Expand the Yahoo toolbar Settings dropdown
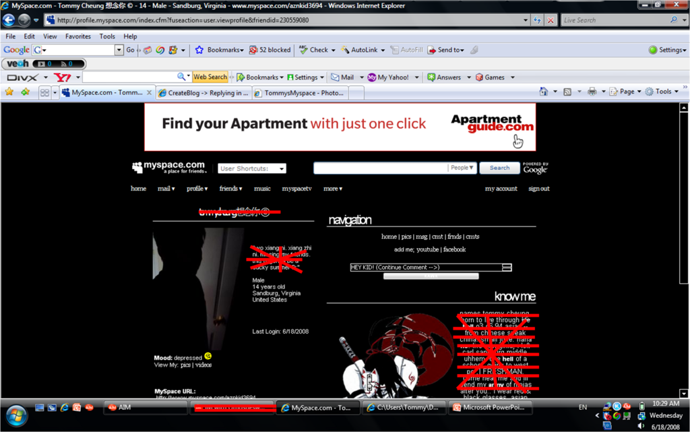Viewport: 690px width, 432px height. coord(321,78)
